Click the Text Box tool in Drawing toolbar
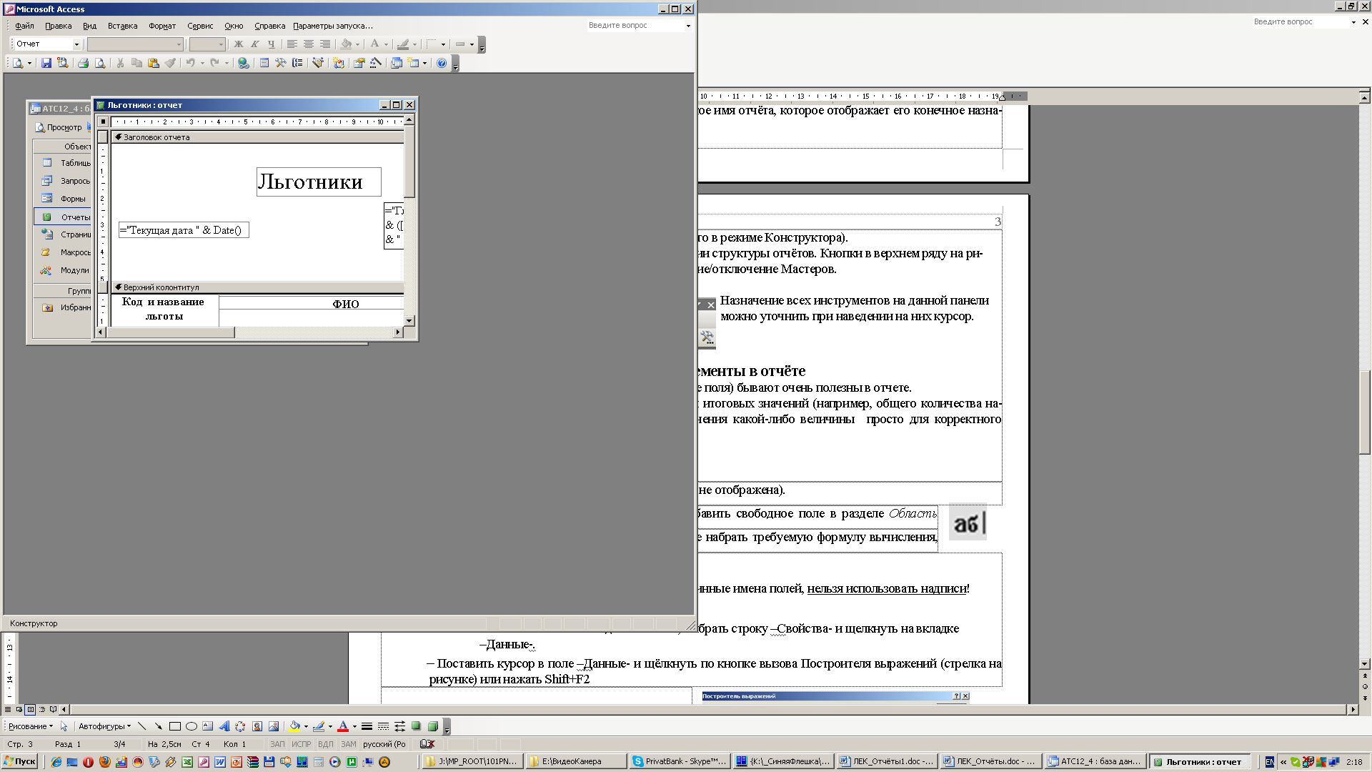1372x772 pixels. coord(207,726)
